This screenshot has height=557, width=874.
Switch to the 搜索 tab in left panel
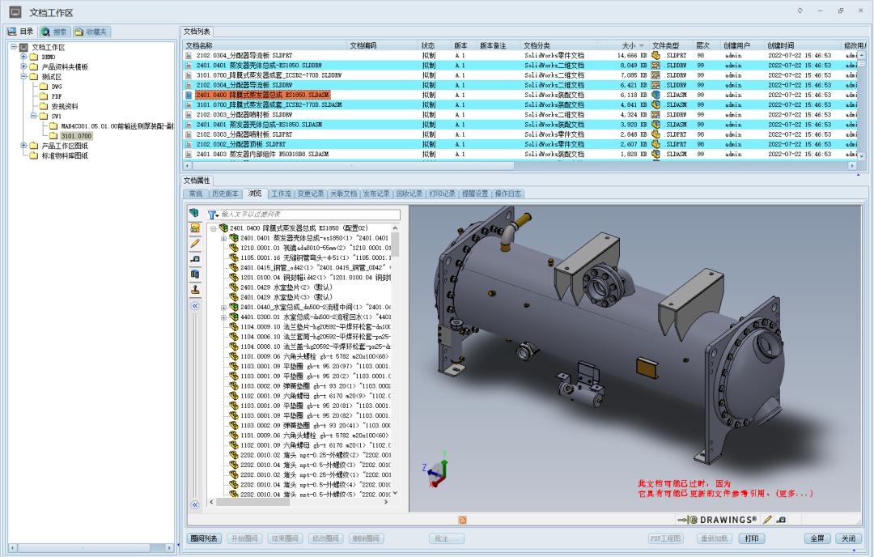pyautogui.click(x=55, y=32)
